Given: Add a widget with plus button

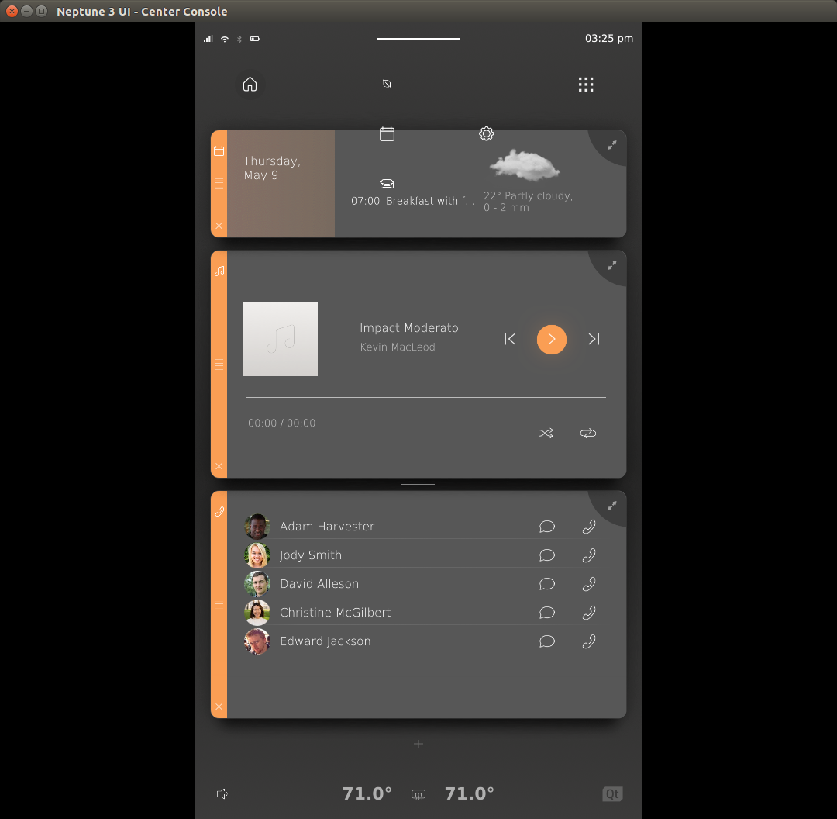Looking at the screenshot, I should [418, 744].
